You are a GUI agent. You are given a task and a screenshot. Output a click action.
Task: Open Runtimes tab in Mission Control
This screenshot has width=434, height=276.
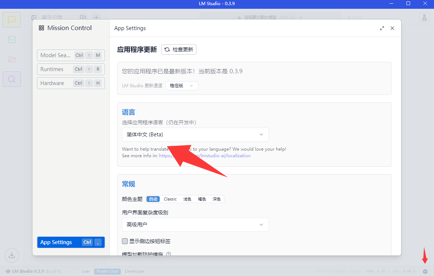(x=71, y=69)
